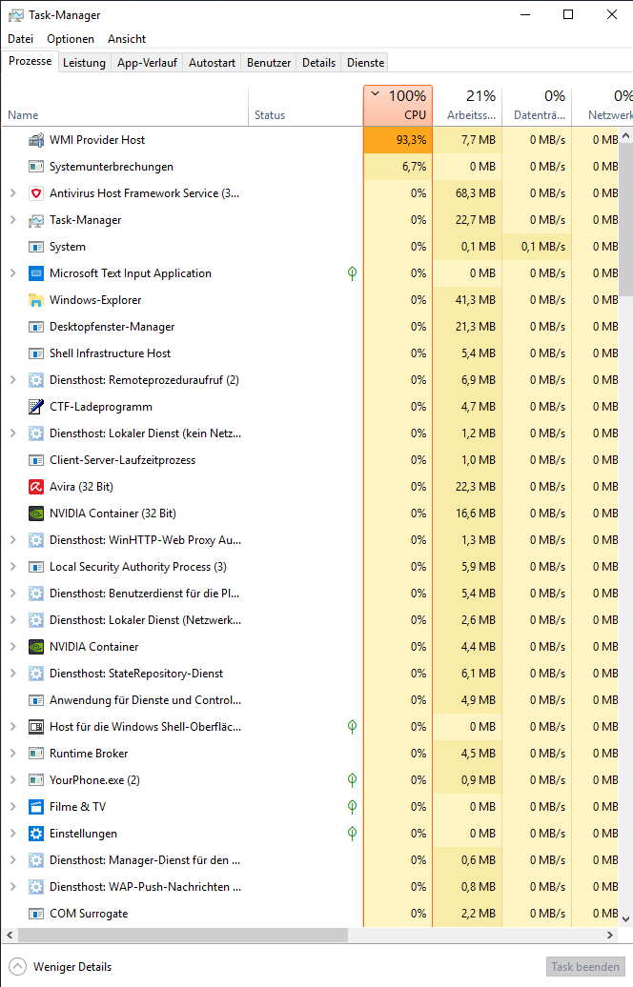Click the Avira (32 Bit) red icon

coord(36,487)
